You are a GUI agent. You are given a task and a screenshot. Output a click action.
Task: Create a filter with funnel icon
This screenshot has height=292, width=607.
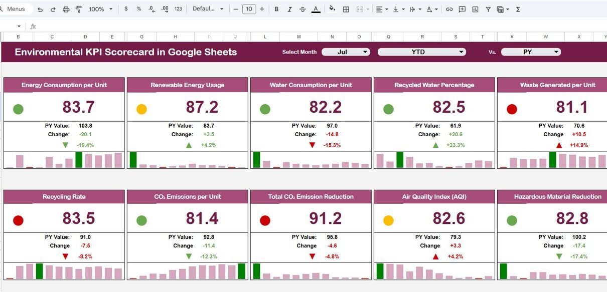click(488, 10)
